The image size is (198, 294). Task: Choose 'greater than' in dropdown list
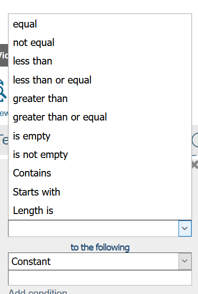100,98
